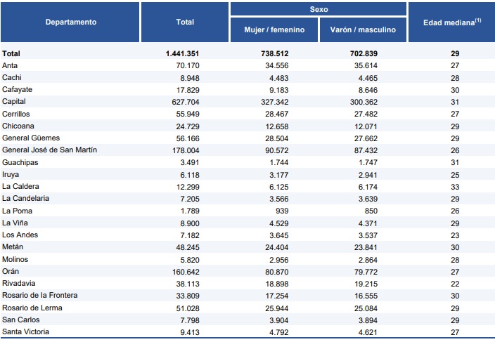Click the Mujer / femenino column header

274,30
